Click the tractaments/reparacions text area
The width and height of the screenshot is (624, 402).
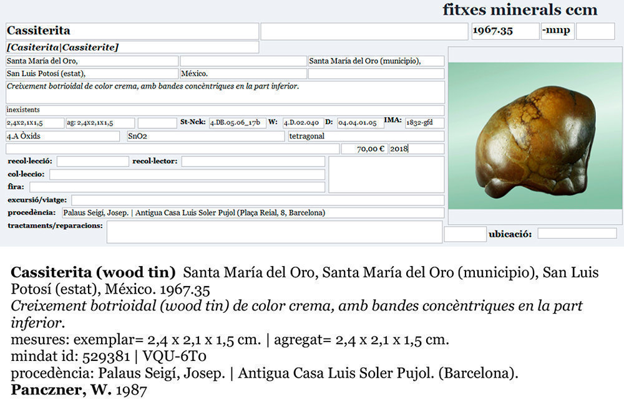pyautogui.click(x=274, y=232)
